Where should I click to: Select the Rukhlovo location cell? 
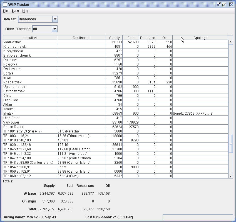[30, 60]
